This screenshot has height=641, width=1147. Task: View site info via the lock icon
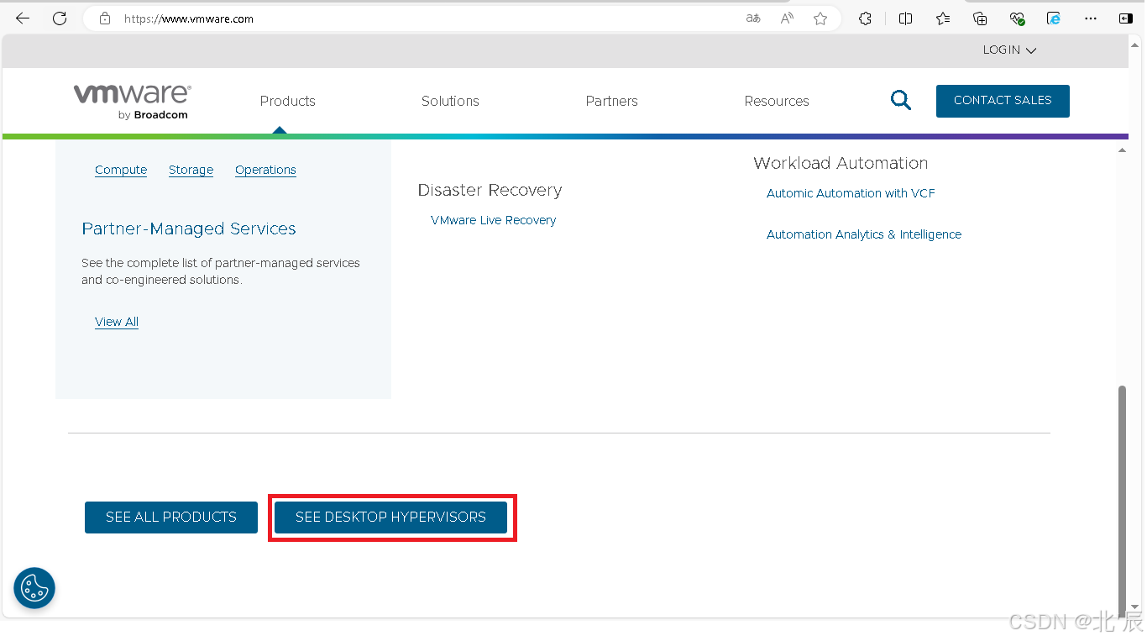pyautogui.click(x=105, y=18)
